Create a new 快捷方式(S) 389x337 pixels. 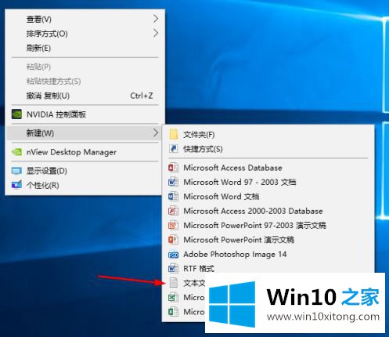tap(268, 149)
